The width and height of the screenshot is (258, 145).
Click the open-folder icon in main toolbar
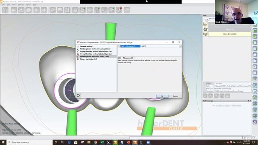click(x=14, y=10)
